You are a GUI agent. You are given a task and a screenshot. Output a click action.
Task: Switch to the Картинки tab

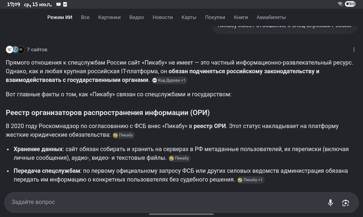[x=109, y=17]
